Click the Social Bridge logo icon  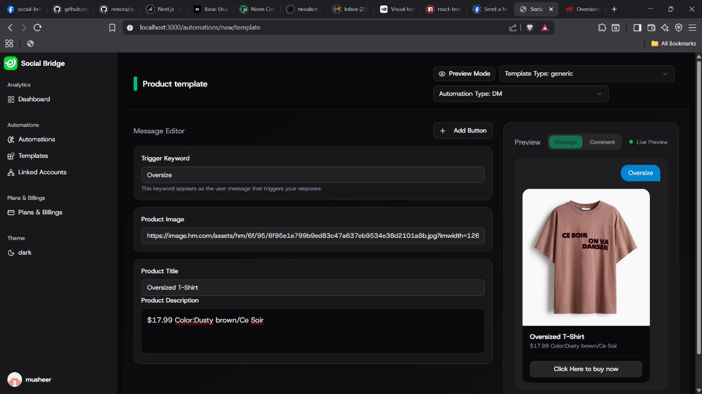point(10,64)
